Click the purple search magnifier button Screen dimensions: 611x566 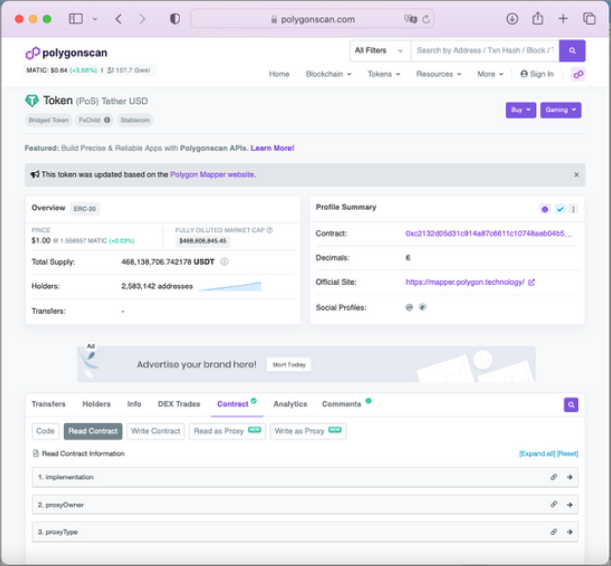(x=572, y=51)
